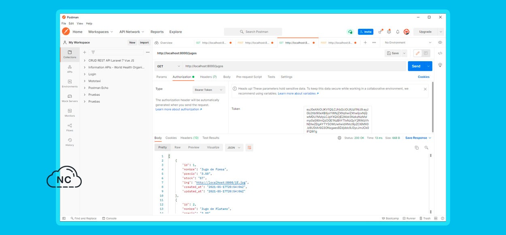Screen dimensions: 506x235
Task: Open the Collections sidebar section
Action: (70, 54)
